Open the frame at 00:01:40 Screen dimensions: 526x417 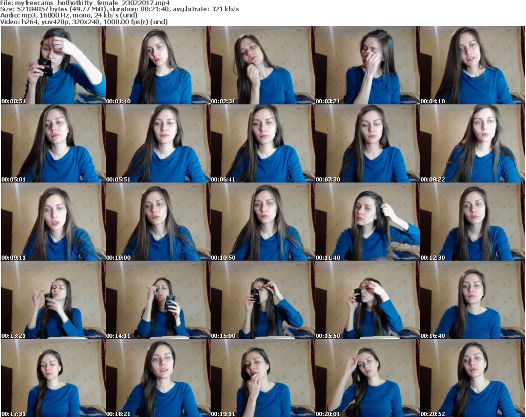(x=158, y=65)
